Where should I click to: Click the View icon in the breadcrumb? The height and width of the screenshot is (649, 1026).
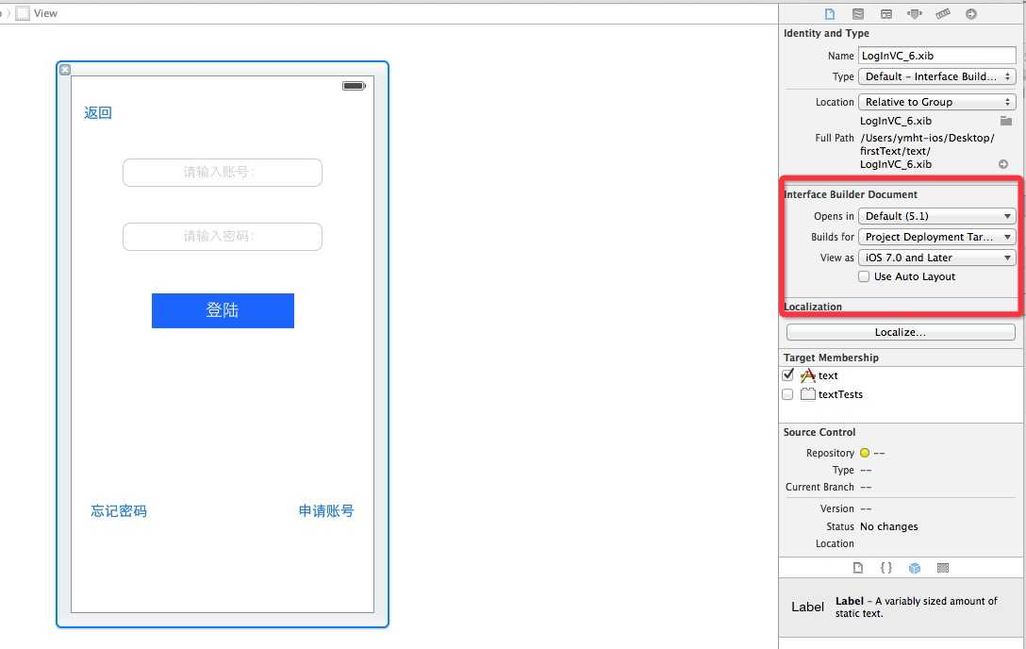point(23,13)
